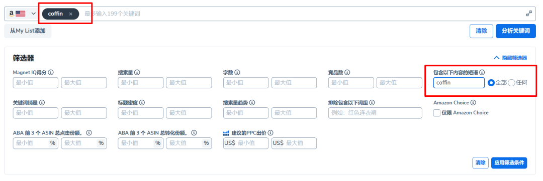Clear filters with bottom 清除 button
543x181 pixels.
(480, 162)
